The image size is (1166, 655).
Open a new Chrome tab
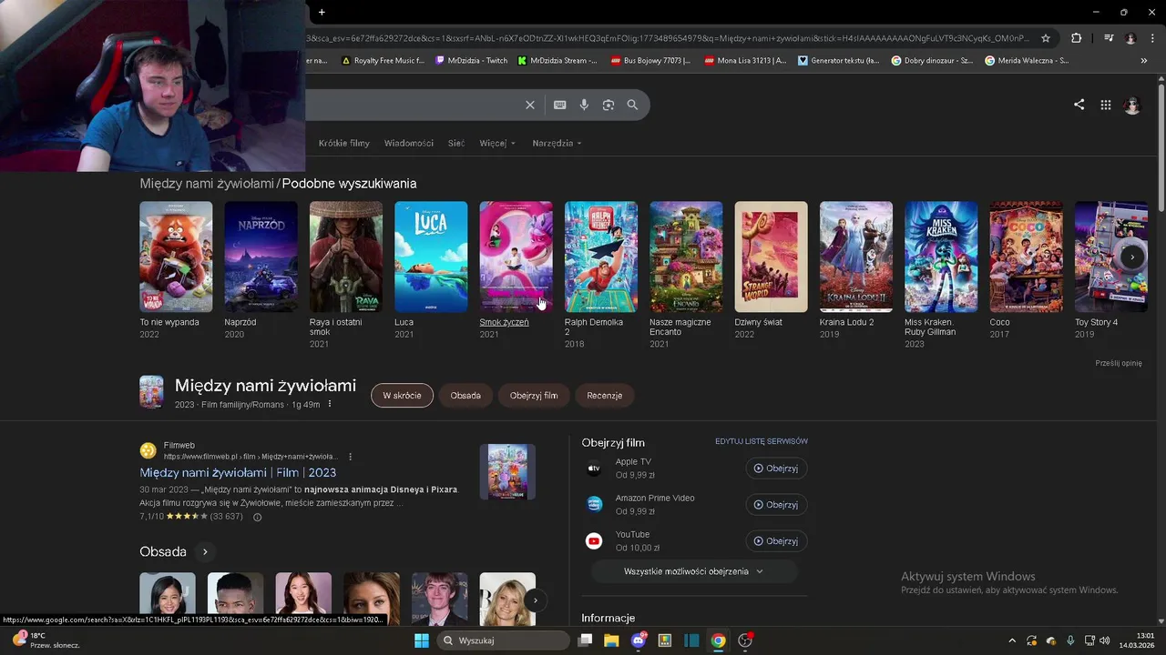(322, 12)
